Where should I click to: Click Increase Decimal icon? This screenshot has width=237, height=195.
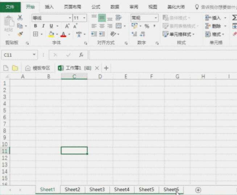tap(134, 34)
